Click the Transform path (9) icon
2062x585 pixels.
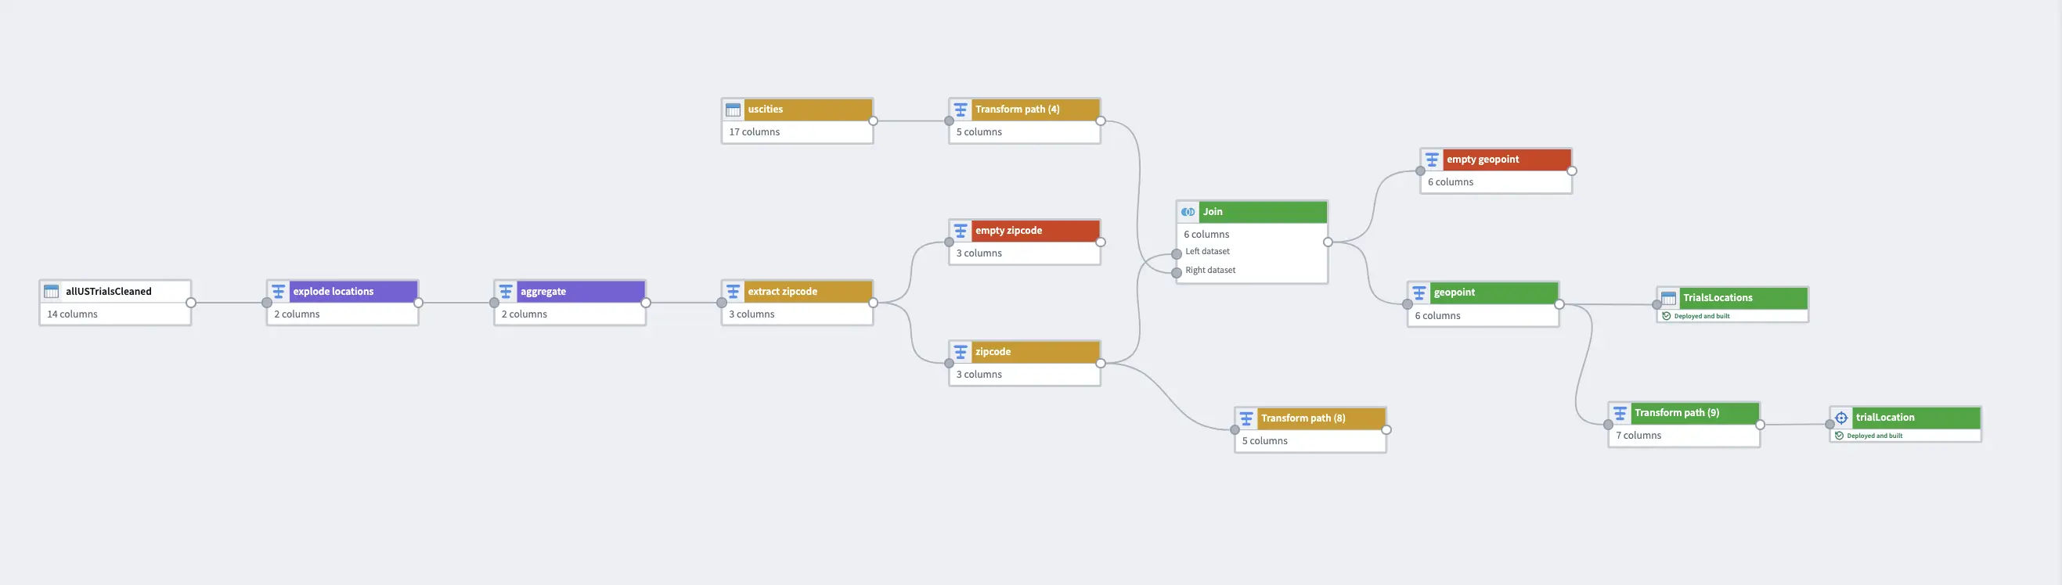(1620, 413)
